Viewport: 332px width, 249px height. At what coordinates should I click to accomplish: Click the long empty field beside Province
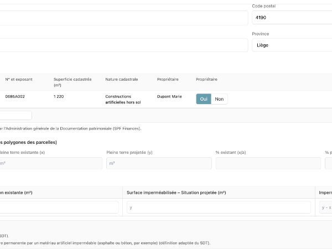124,45
